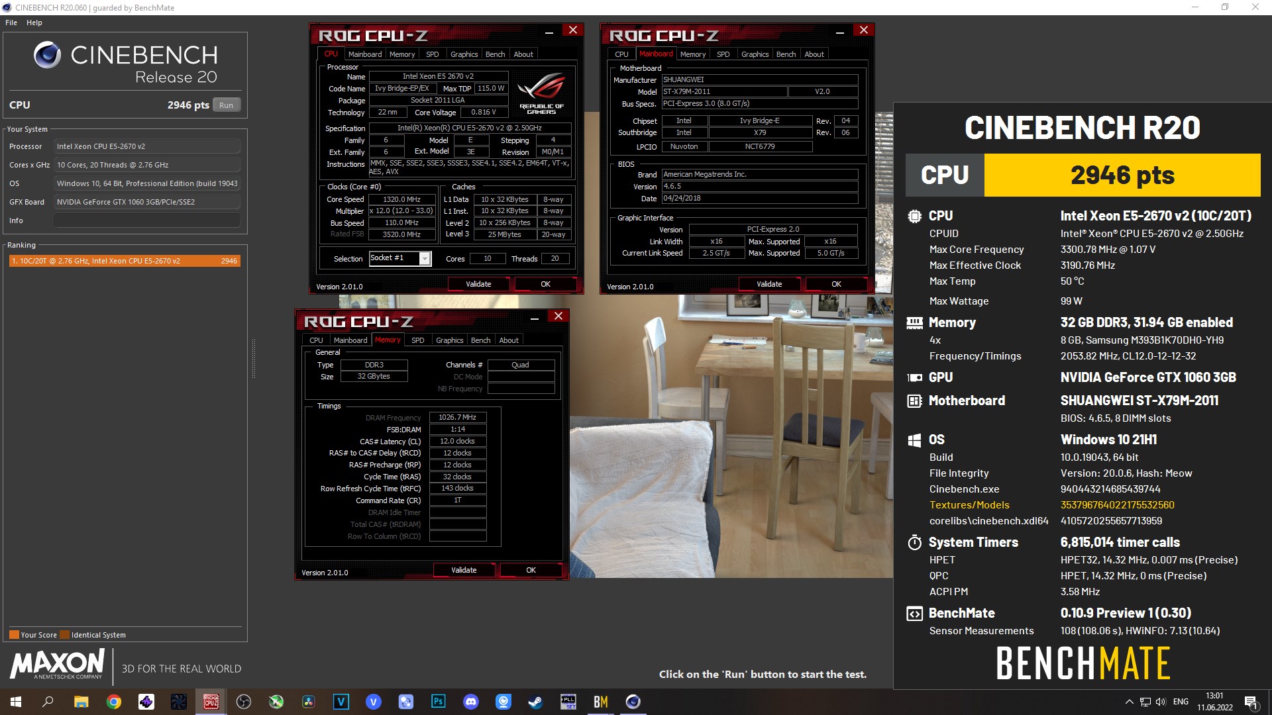This screenshot has height=715, width=1272.
Task: Select the ranking entry for Xeon E5-2670 v2
Action: click(x=125, y=261)
